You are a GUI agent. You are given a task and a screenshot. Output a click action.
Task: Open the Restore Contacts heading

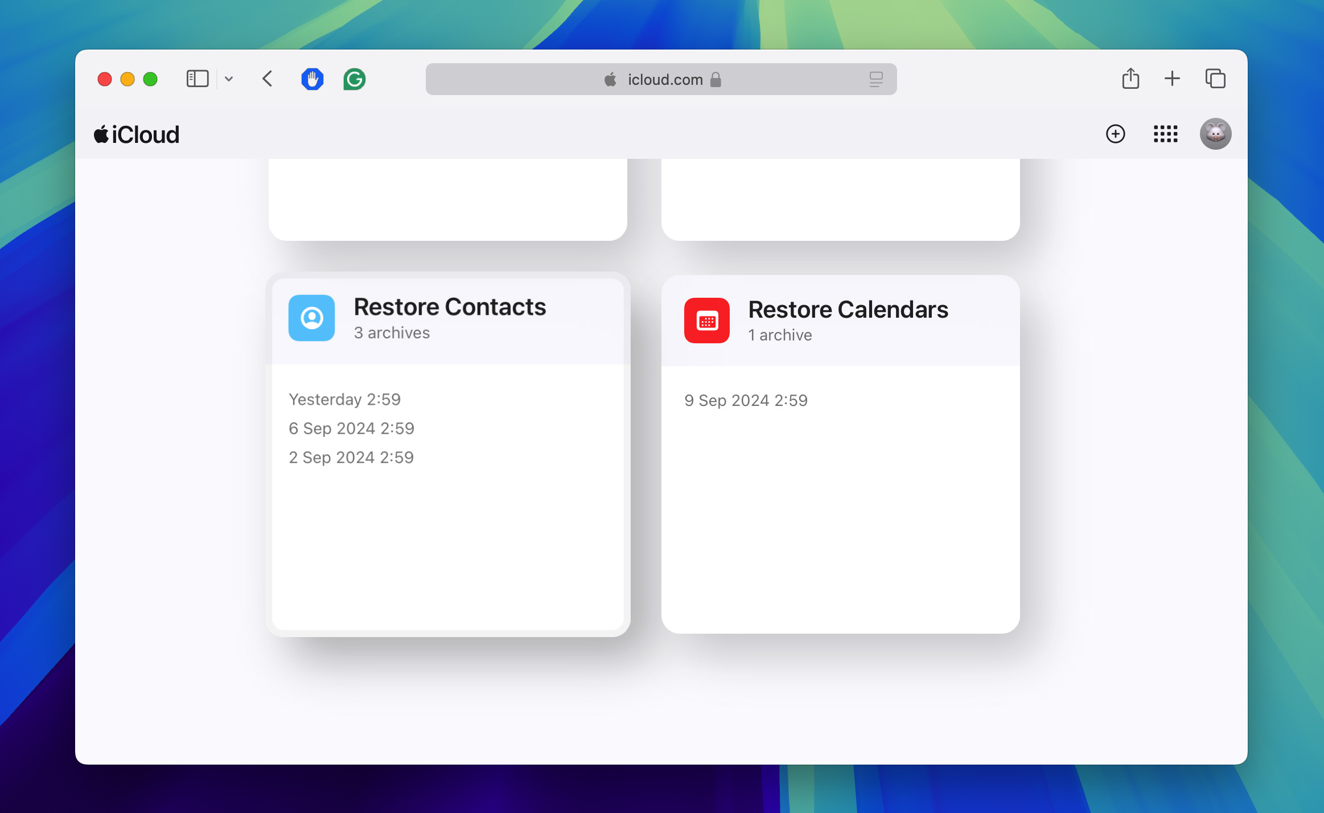450,307
